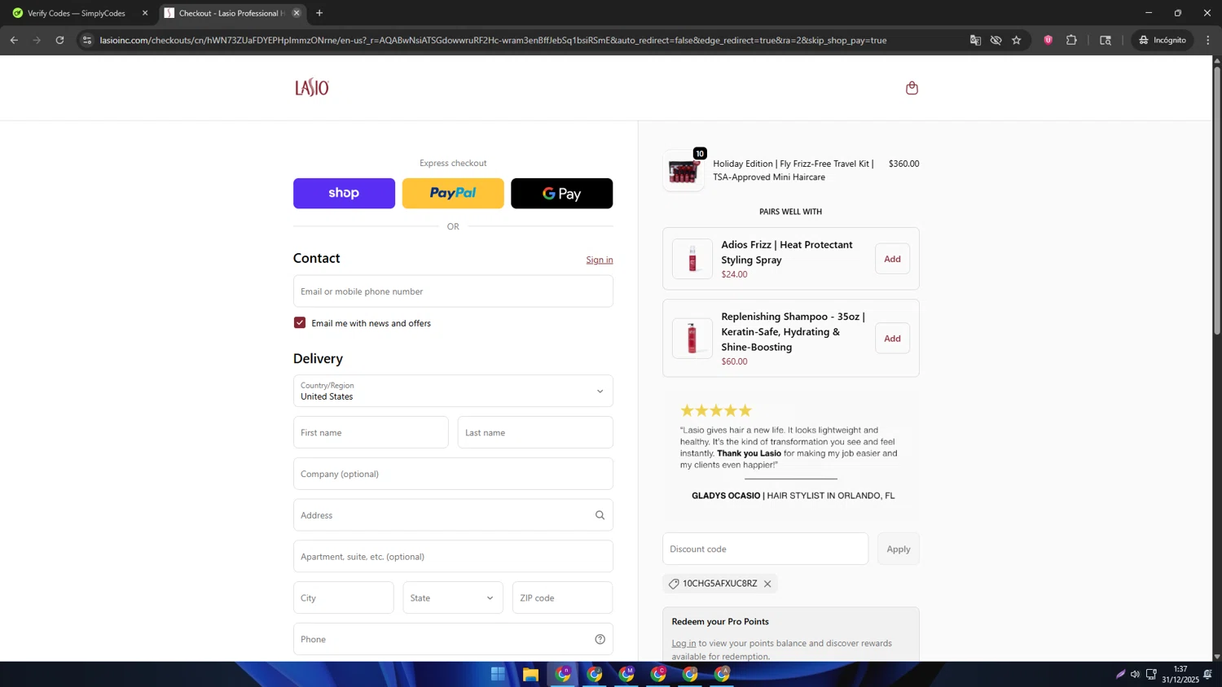Image resolution: width=1222 pixels, height=687 pixels.
Task: Click the Discount code input field
Action: coord(765,549)
